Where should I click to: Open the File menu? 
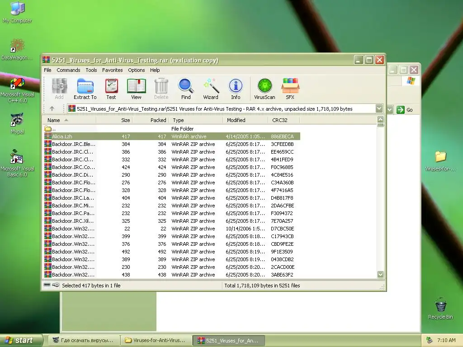tap(47, 70)
